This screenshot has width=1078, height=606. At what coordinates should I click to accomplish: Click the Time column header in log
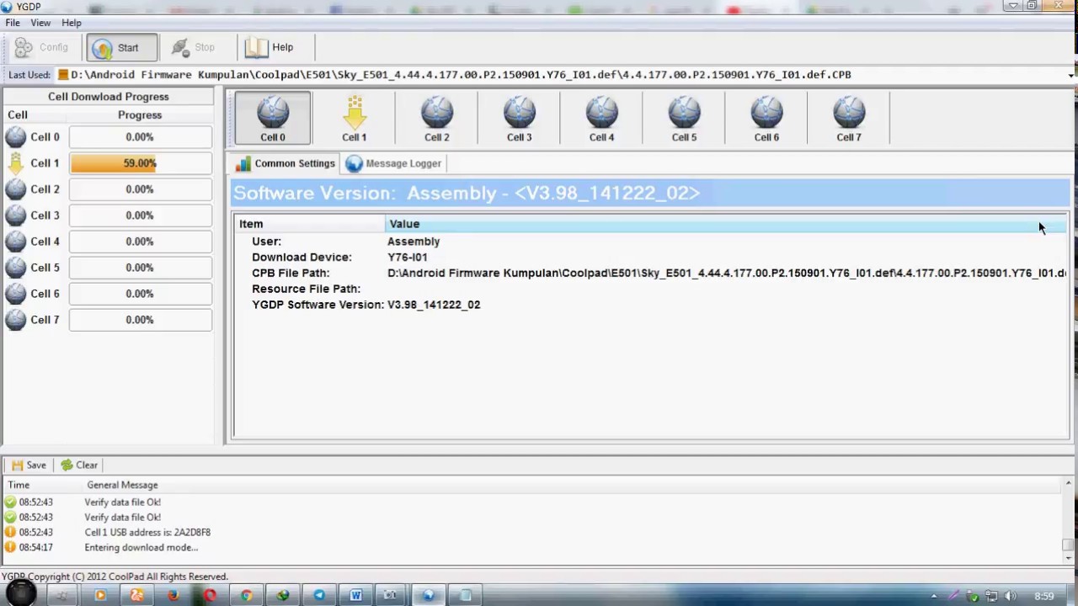42,485
